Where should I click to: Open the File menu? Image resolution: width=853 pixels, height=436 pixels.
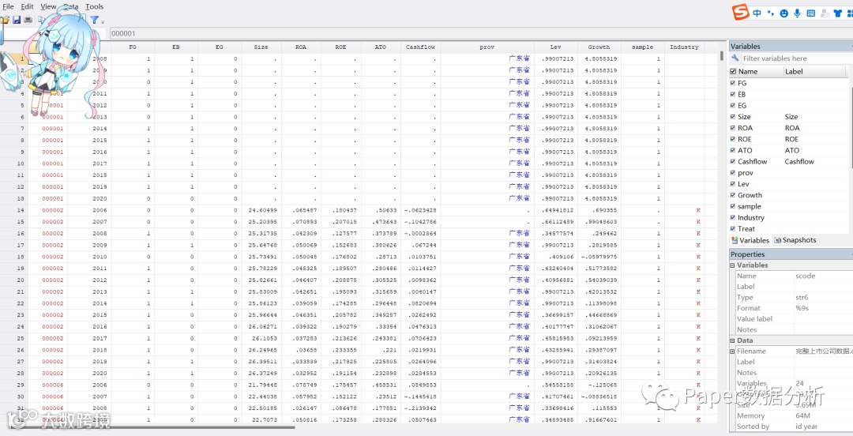click(8, 6)
